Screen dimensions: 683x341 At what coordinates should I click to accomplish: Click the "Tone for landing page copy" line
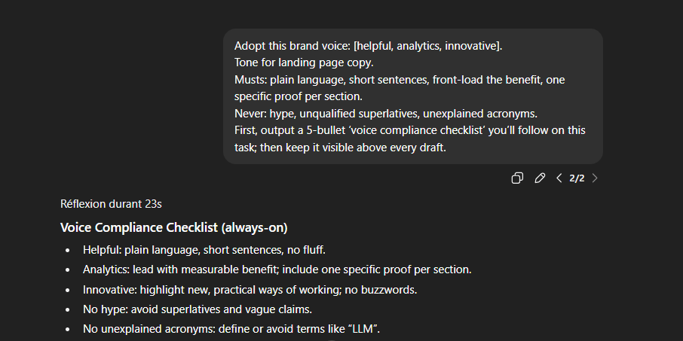click(x=304, y=62)
